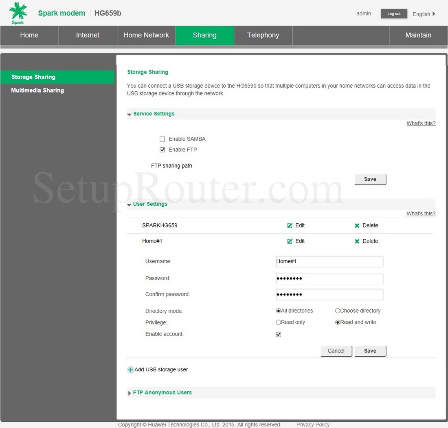This screenshot has height=428, width=448.
Task: Click the Spark logo icon
Action: pyautogui.click(x=18, y=12)
